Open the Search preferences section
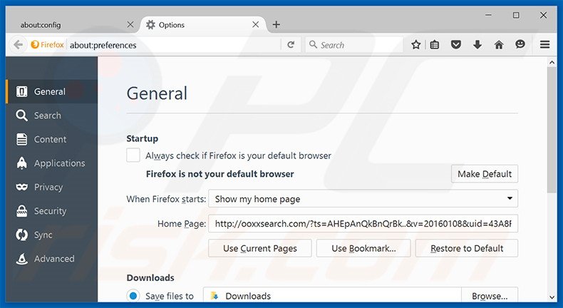The image size is (563, 308). click(x=52, y=115)
